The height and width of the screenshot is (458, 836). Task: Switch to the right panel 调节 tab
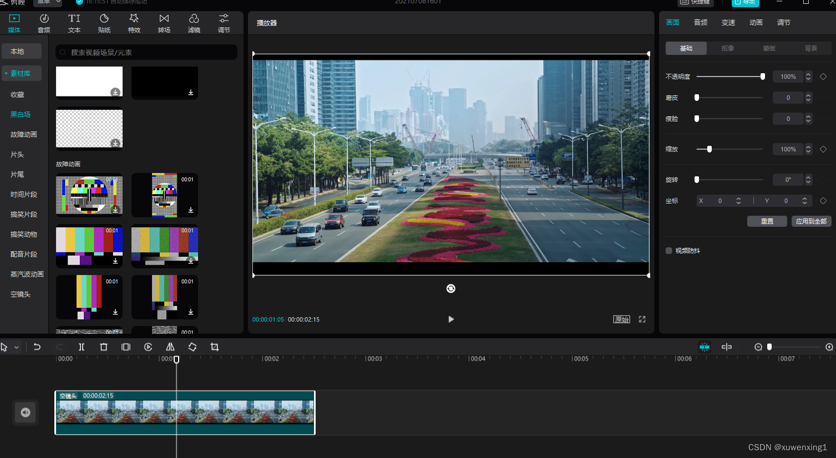784,23
